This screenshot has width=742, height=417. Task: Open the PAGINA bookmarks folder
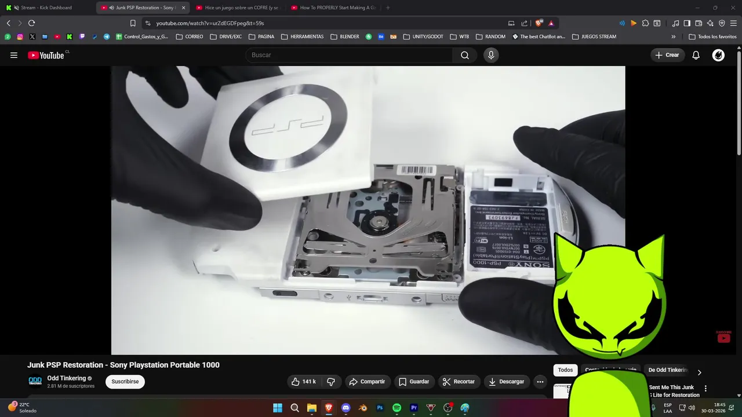point(261,36)
